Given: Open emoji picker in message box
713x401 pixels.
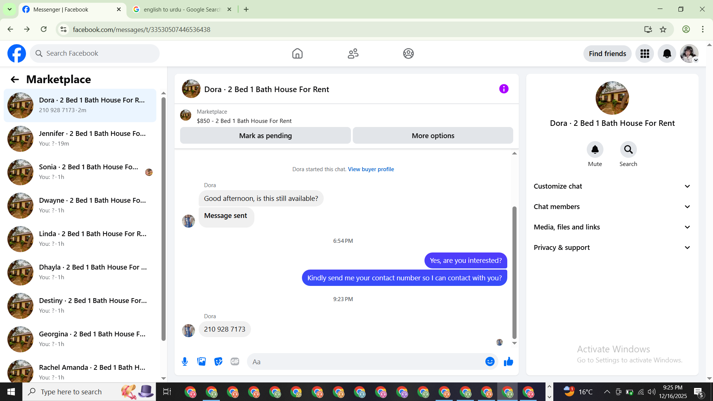Looking at the screenshot, I should (x=490, y=362).
